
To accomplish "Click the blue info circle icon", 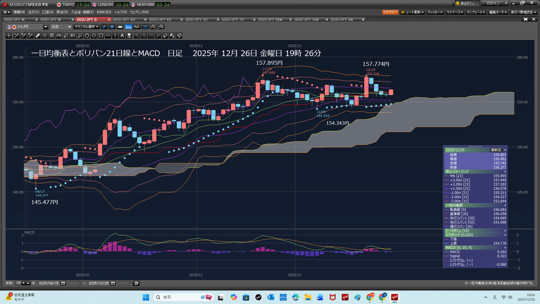I will [112, 27].
